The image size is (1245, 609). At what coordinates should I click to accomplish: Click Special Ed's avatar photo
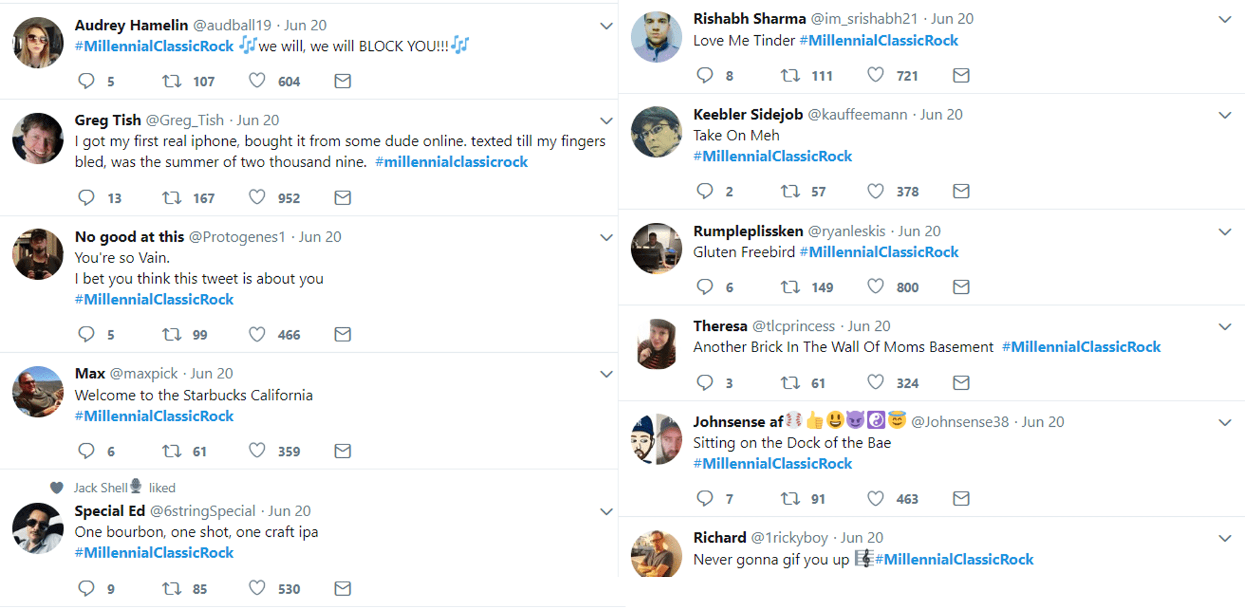click(38, 528)
